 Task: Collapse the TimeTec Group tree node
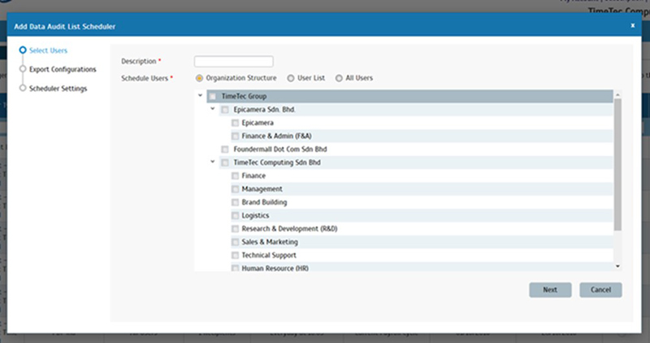click(200, 96)
